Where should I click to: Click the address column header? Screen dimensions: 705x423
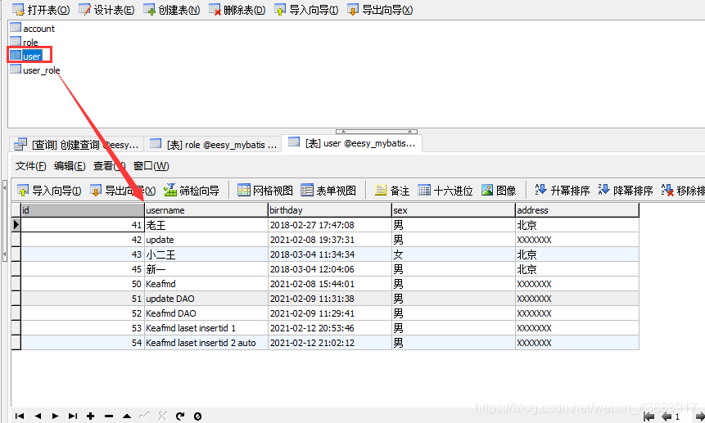tap(577, 210)
